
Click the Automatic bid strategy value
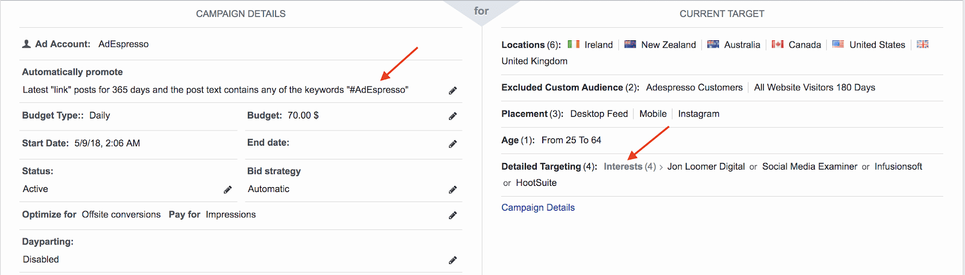[268, 189]
